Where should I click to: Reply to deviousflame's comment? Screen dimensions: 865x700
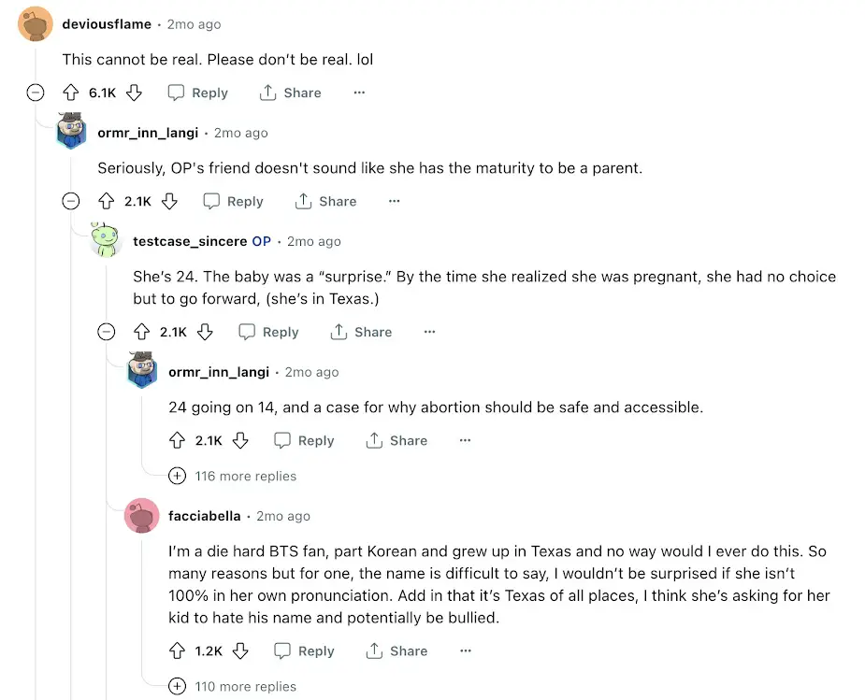click(x=197, y=93)
